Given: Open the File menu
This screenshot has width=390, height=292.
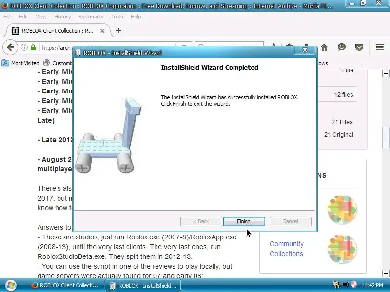Looking at the screenshot, I should (x=7, y=17).
